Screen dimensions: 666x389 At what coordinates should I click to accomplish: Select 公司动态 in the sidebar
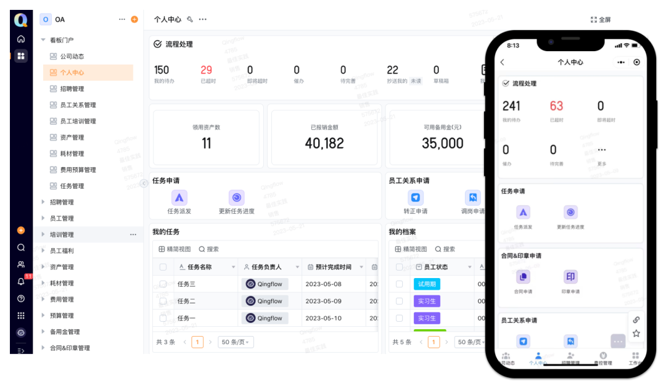click(x=72, y=56)
